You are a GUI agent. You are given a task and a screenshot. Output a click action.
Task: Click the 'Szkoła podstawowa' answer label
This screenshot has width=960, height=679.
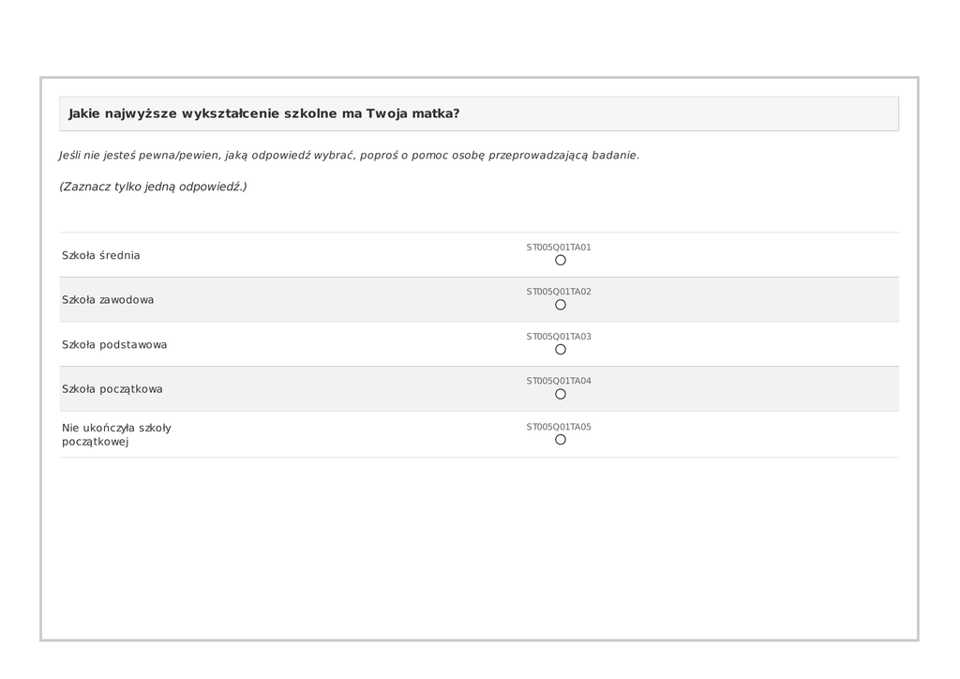click(x=114, y=344)
